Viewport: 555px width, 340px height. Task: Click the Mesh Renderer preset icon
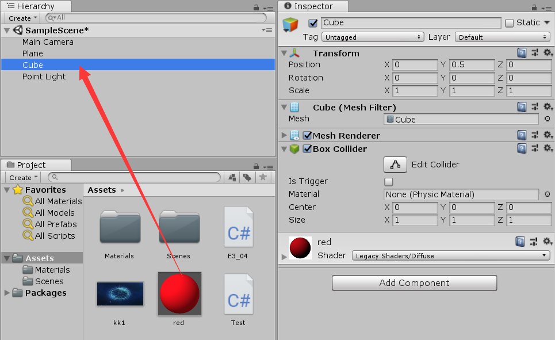pos(535,135)
